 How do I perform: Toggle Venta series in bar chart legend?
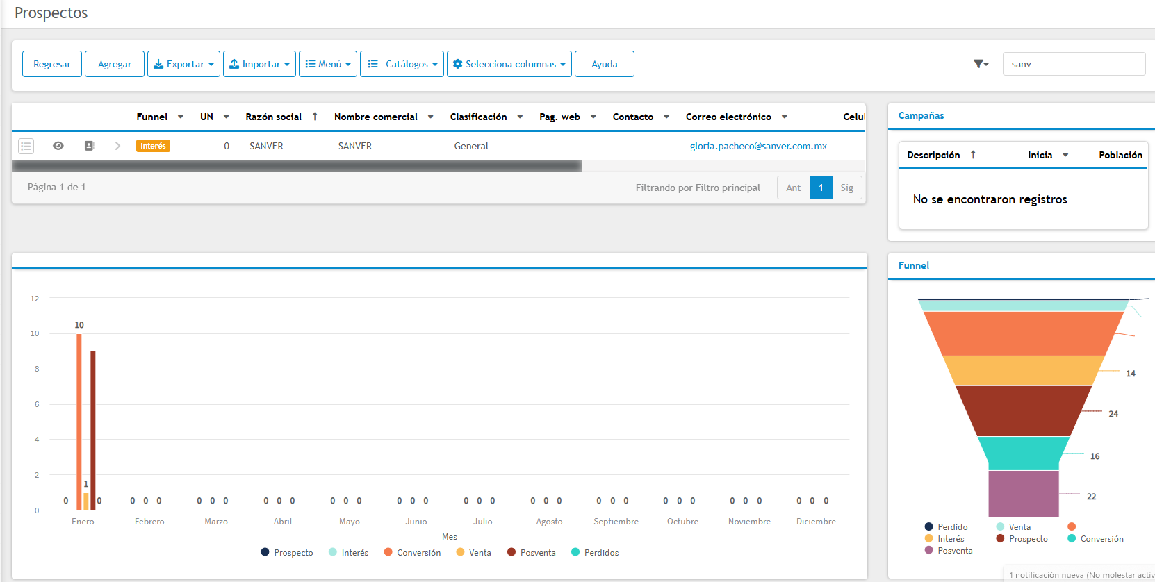pos(473,553)
